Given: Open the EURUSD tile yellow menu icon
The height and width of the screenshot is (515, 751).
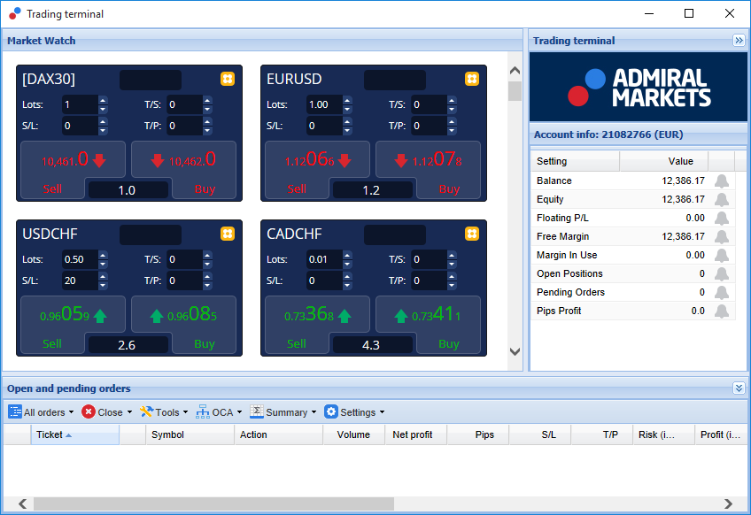Looking at the screenshot, I should click(472, 79).
